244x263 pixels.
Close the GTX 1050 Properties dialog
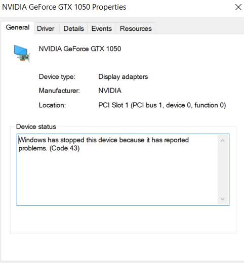[238, 7]
